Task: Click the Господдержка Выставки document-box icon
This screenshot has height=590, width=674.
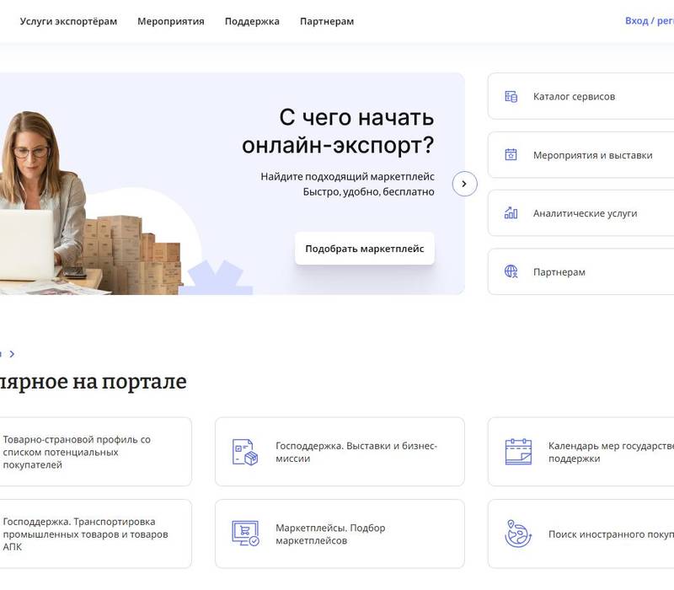Action: click(245, 452)
